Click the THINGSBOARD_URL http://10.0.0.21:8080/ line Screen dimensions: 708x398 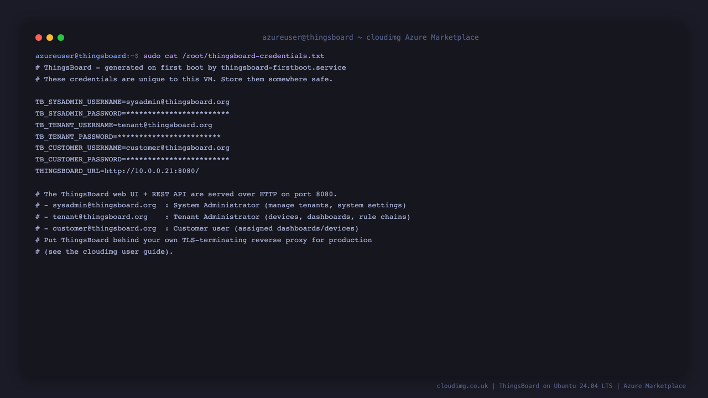pos(117,171)
